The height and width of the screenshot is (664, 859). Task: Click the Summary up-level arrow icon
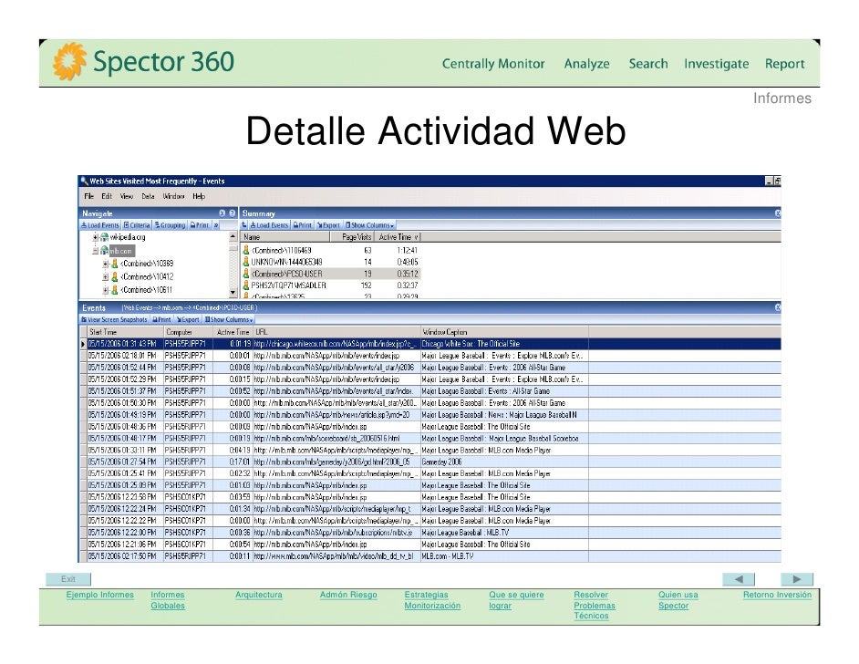(244, 225)
